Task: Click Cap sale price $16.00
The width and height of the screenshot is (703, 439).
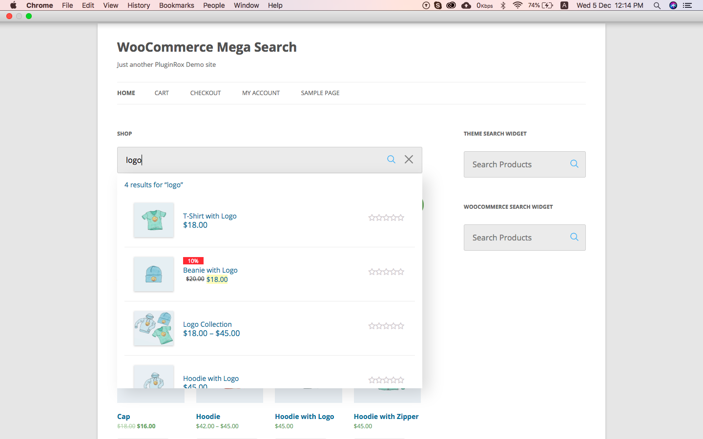Action: pyautogui.click(x=146, y=426)
